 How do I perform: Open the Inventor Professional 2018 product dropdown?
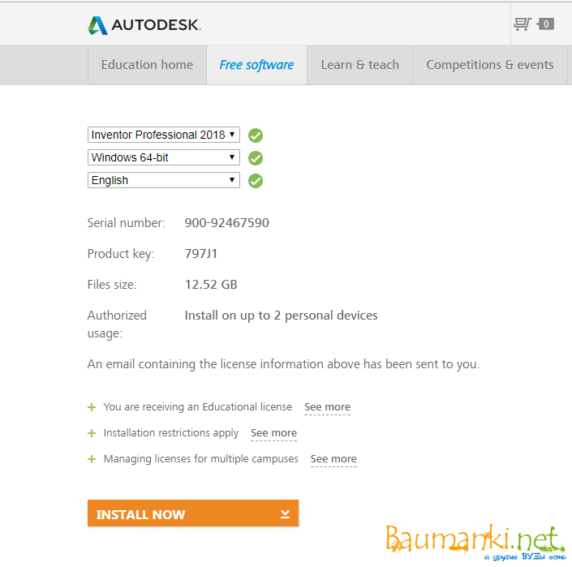(x=164, y=135)
